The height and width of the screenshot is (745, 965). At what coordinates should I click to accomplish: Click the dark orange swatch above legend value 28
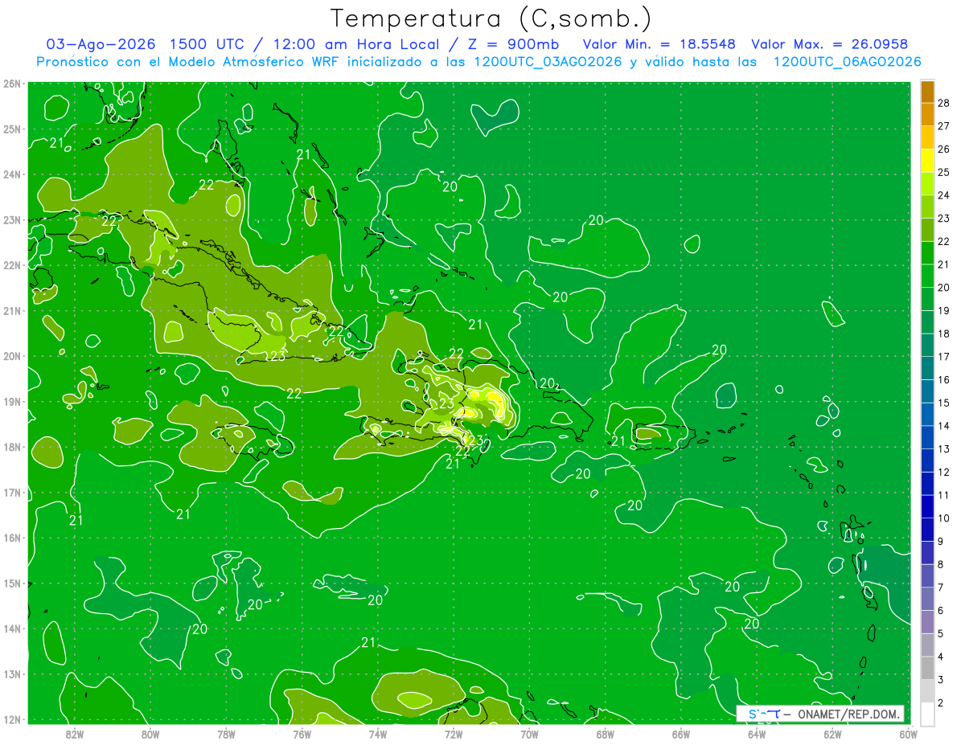[x=927, y=92]
